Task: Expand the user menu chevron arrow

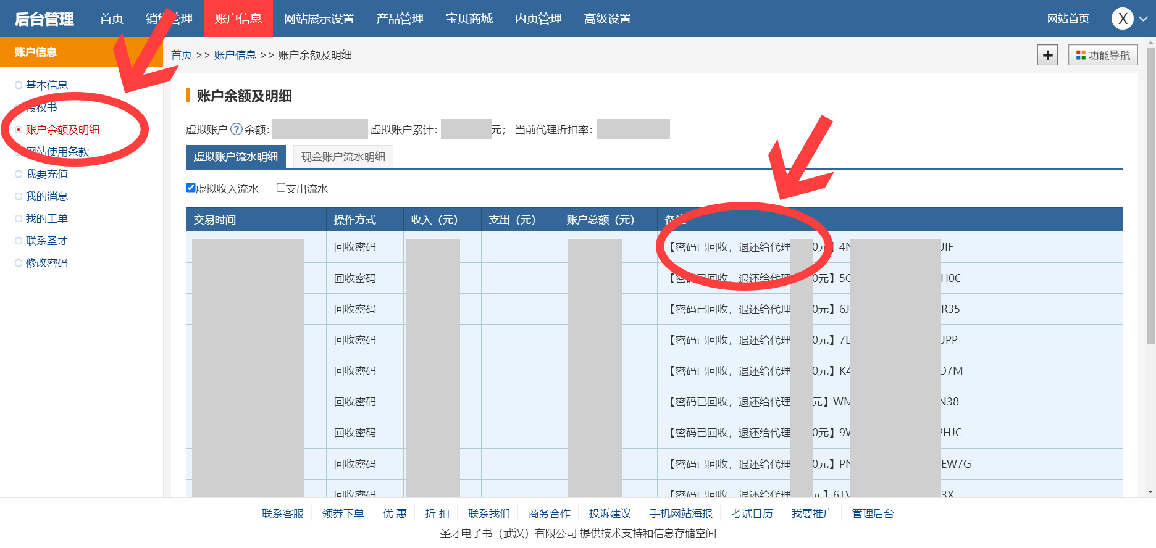Action: (x=1144, y=19)
